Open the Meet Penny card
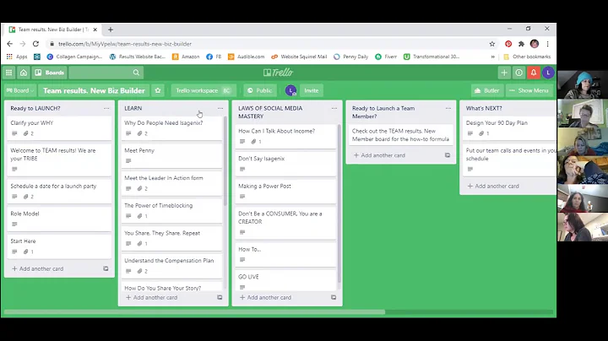Viewport: 608px width, 341px height. coord(171,155)
